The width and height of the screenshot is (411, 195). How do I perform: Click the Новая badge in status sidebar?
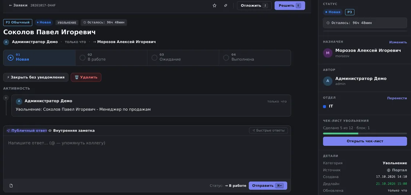[333, 12]
